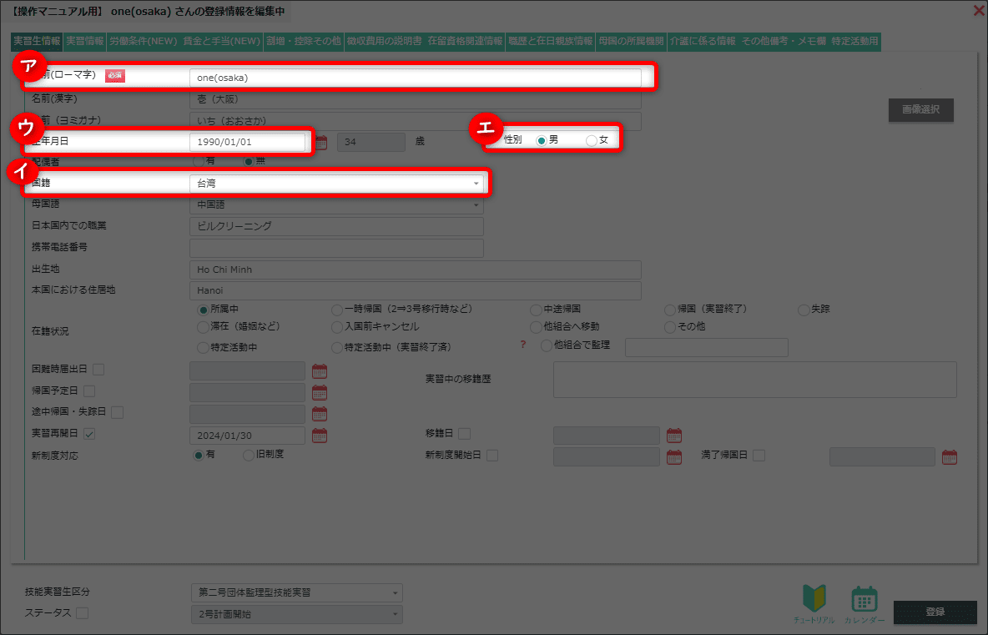Screen dimensions: 988x635
Task: Untick the 実習再開日 checkbox
Action: pos(89,433)
